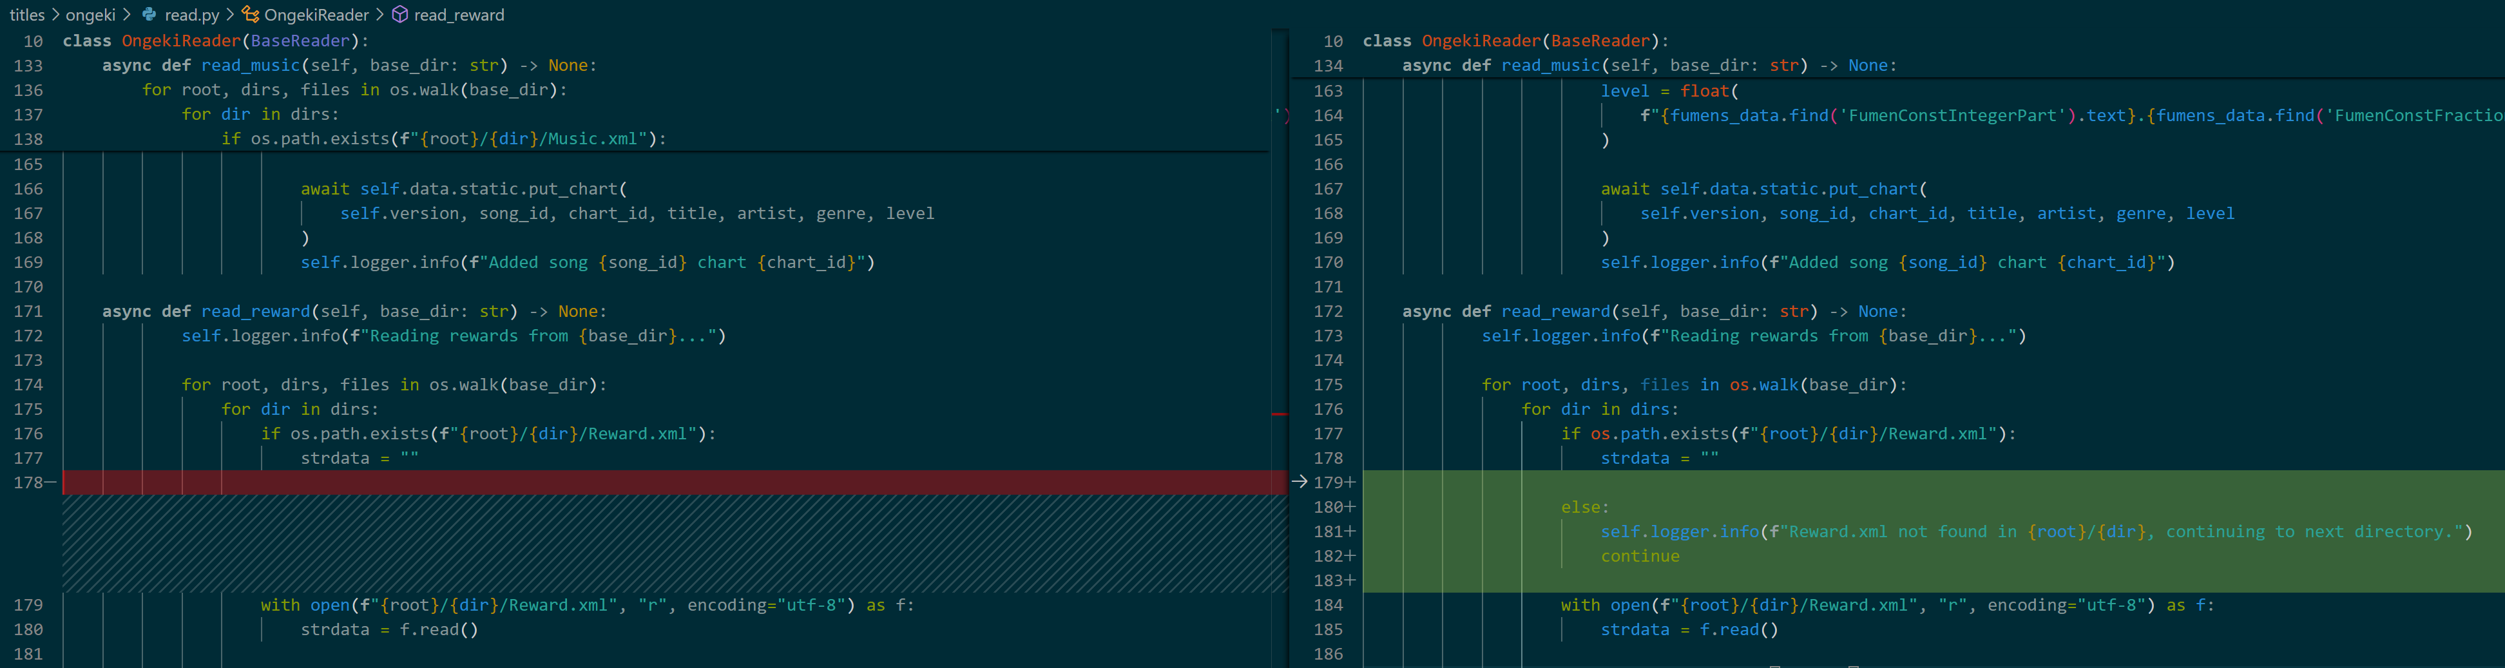Open the 'titles' breadcrumb folder

pyautogui.click(x=27, y=15)
